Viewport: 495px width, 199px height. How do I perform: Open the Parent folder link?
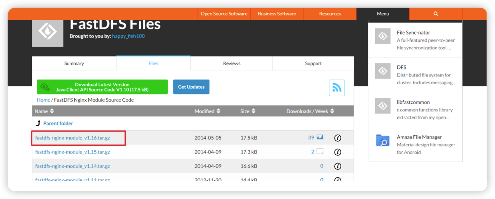tap(58, 123)
